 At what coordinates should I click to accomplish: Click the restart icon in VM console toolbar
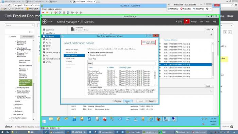pos(56,13)
